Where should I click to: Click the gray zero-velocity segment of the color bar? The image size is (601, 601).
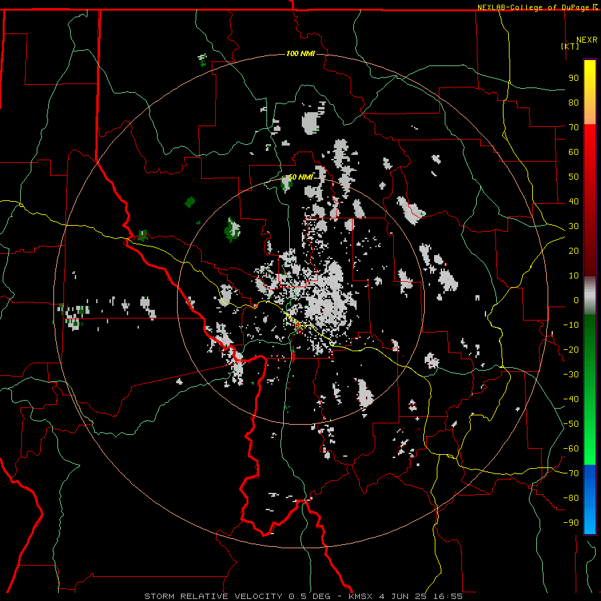pos(590,296)
